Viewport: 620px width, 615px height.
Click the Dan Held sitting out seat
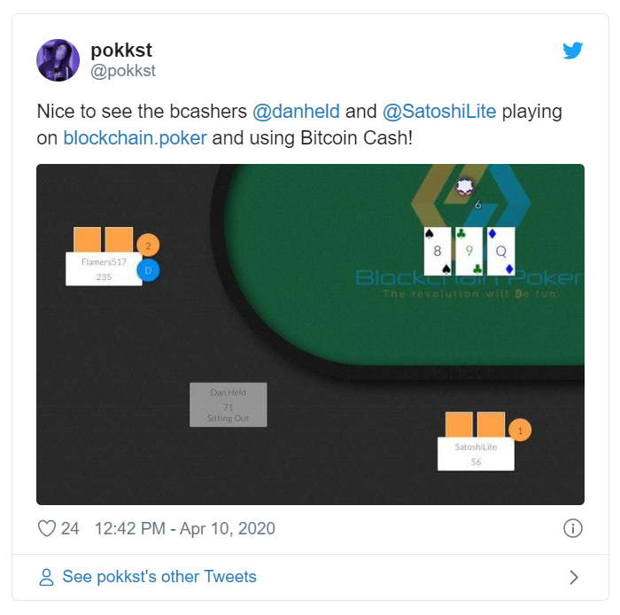[x=229, y=405]
